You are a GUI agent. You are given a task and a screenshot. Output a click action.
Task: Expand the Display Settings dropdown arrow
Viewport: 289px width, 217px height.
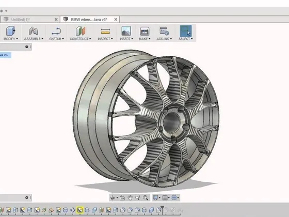coord(159,198)
